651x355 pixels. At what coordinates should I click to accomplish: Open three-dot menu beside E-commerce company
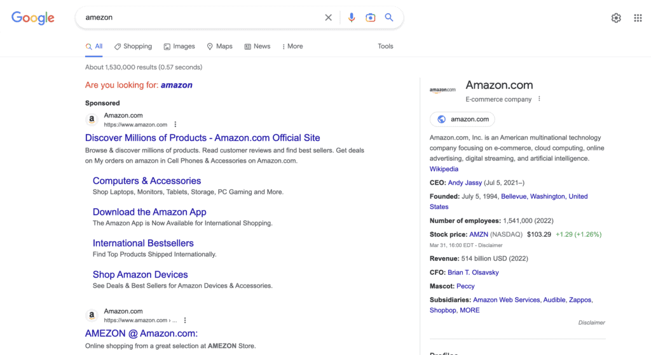click(x=539, y=98)
